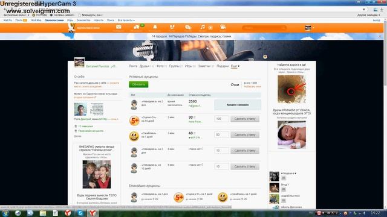Open 'ВНЕЗАПНО умерла звезда' ad image

(97, 174)
